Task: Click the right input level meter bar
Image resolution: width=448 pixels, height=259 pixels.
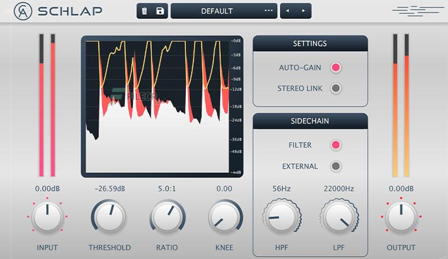Action: click(53, 105)
